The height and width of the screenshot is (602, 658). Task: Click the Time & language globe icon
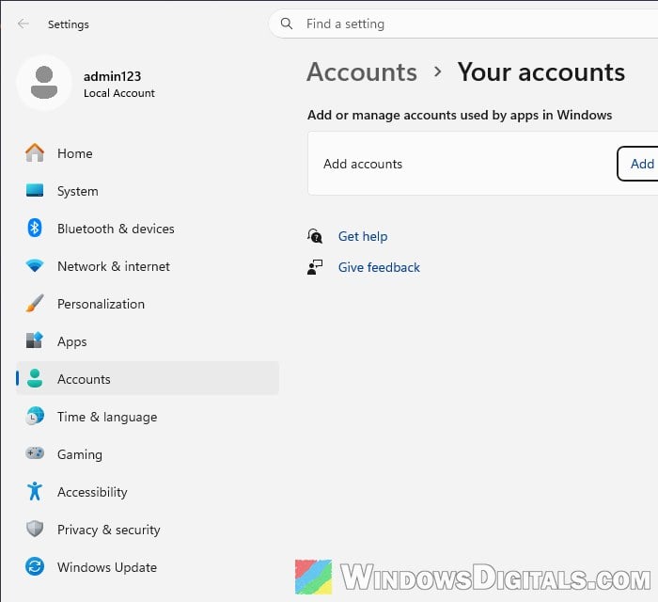pyautogui.click(x=35, y=416)
